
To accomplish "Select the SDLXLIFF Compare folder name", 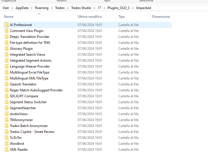I will [x=24, y=96].
